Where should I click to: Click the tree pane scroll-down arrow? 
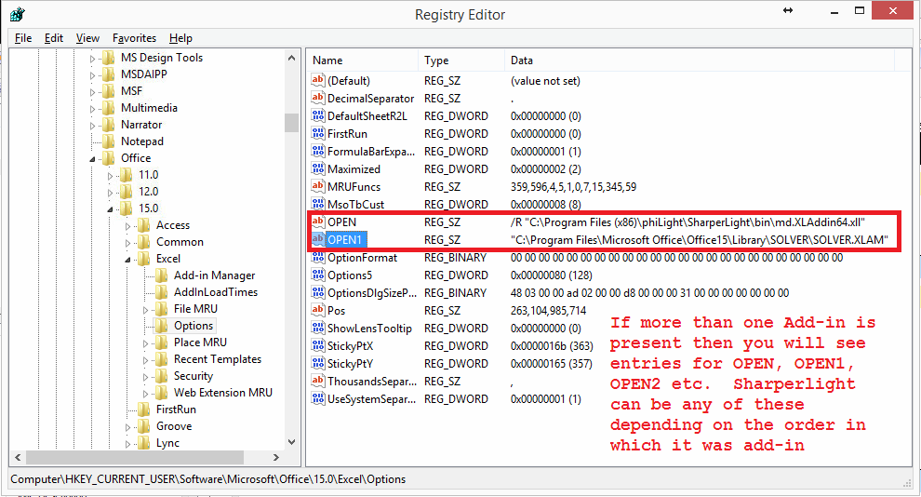[x=291, y=442]
